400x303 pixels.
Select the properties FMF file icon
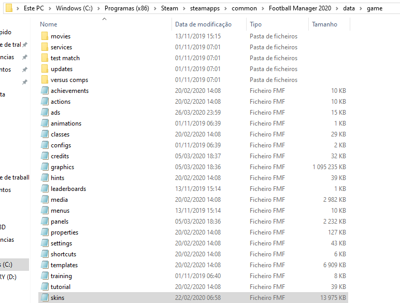point(45,232)
